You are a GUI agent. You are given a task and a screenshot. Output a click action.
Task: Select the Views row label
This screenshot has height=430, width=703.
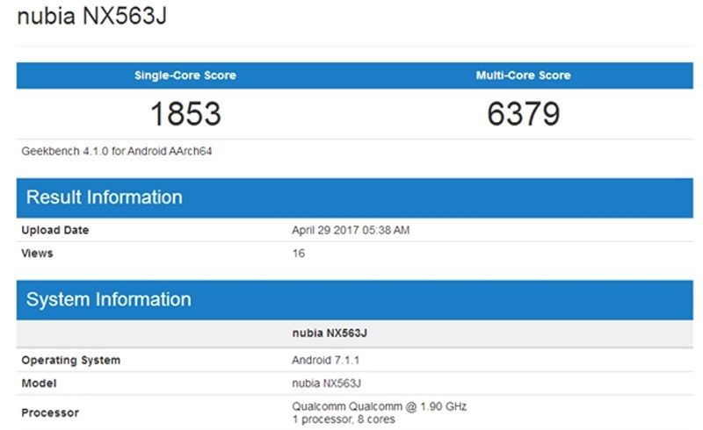coord(37,254)
